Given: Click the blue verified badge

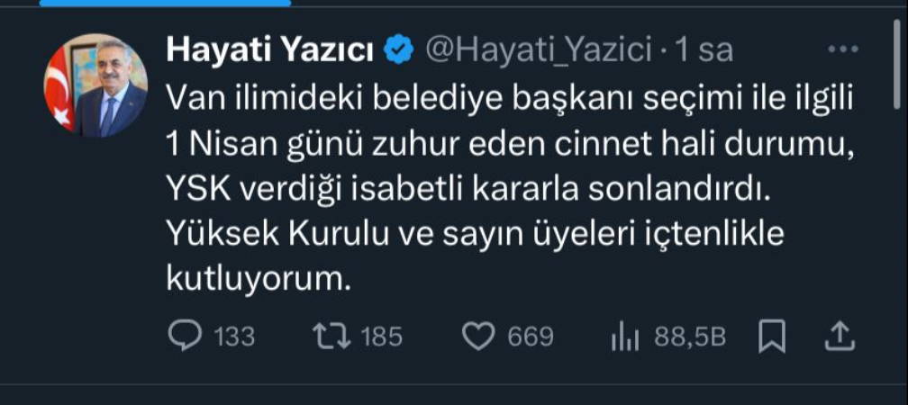Looking at the screenshot, I should [x=399, y=50].
